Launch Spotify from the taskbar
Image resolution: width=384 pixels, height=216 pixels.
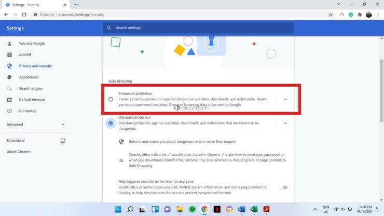click(x=192, y=209)
